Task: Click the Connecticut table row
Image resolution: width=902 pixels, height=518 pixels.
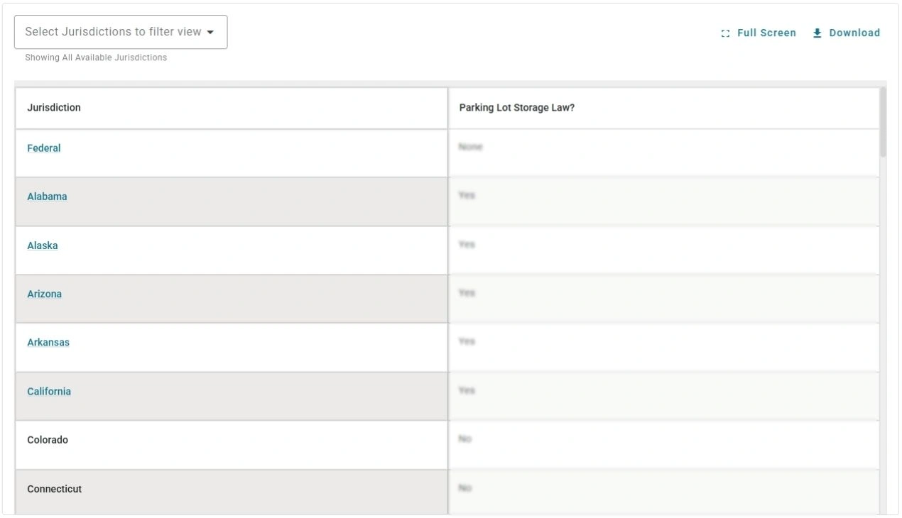Action: click(x=54, y=488)
